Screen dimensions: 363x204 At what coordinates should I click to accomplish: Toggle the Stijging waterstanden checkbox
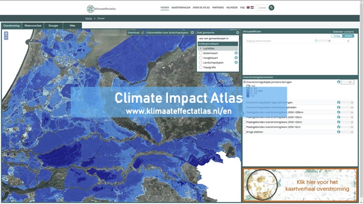point(245,41)
